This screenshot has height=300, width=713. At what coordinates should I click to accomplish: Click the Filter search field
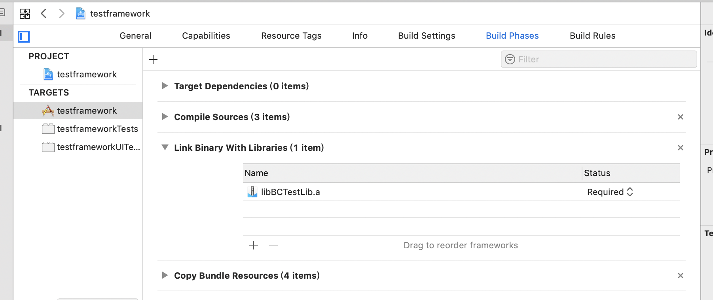(599, 59)
